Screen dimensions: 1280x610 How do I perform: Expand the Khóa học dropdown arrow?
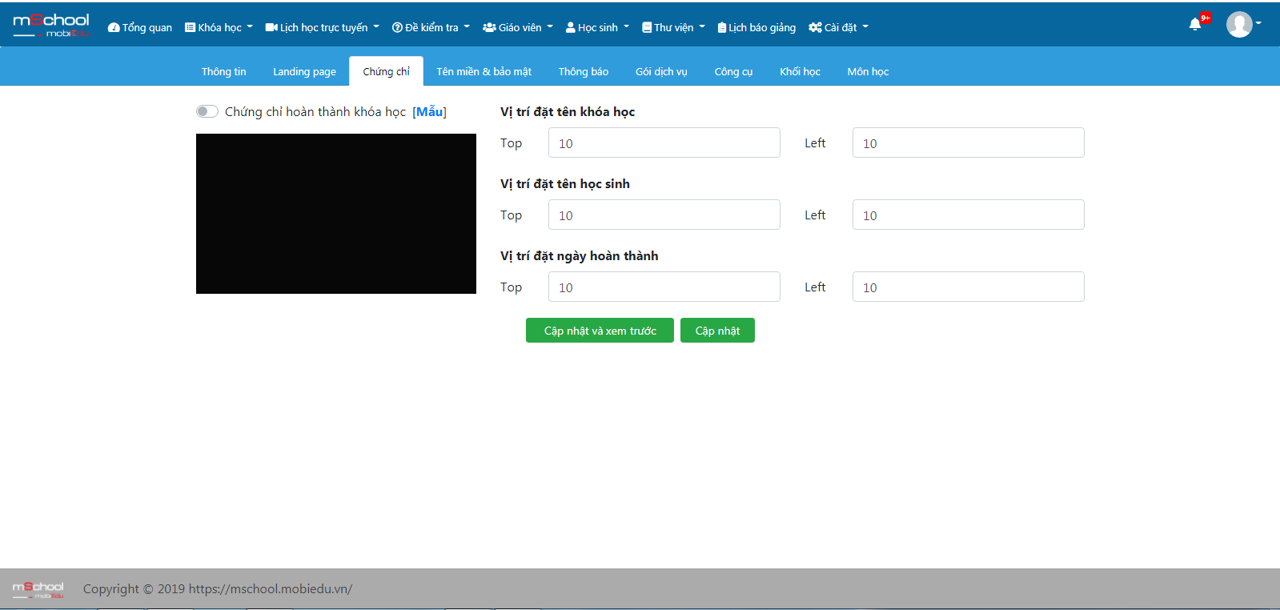click(250, 26)
